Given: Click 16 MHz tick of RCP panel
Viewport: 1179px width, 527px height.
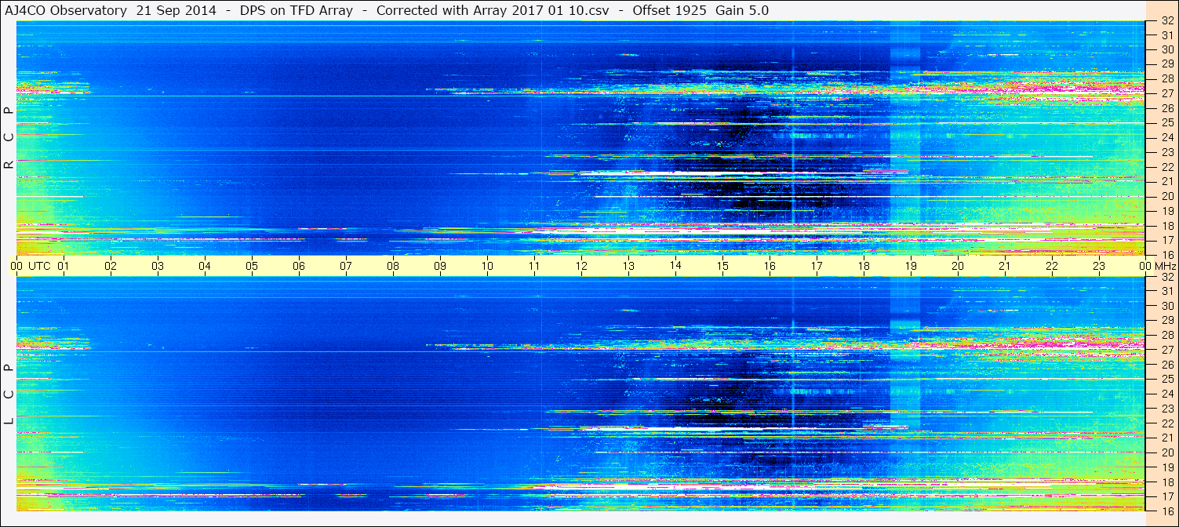Looking at the screenshot, I should coord(1167,254).
